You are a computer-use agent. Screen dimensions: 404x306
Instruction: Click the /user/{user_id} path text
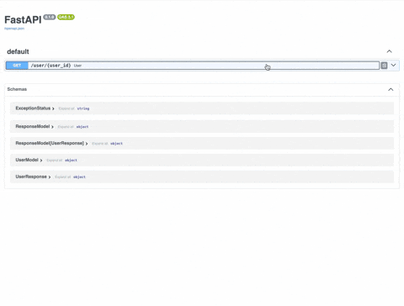[x=50, y=66]
